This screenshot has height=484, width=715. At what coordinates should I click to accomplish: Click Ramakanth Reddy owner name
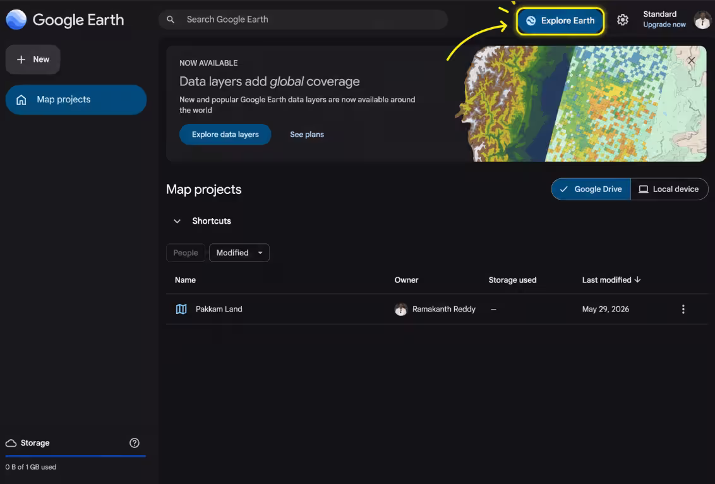pyautogui.click(x=443, y=309)
